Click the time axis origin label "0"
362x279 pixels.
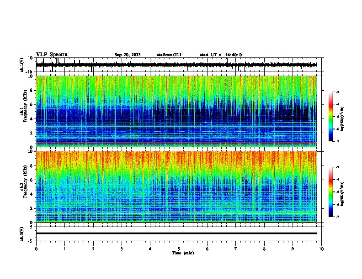(36, 249)
